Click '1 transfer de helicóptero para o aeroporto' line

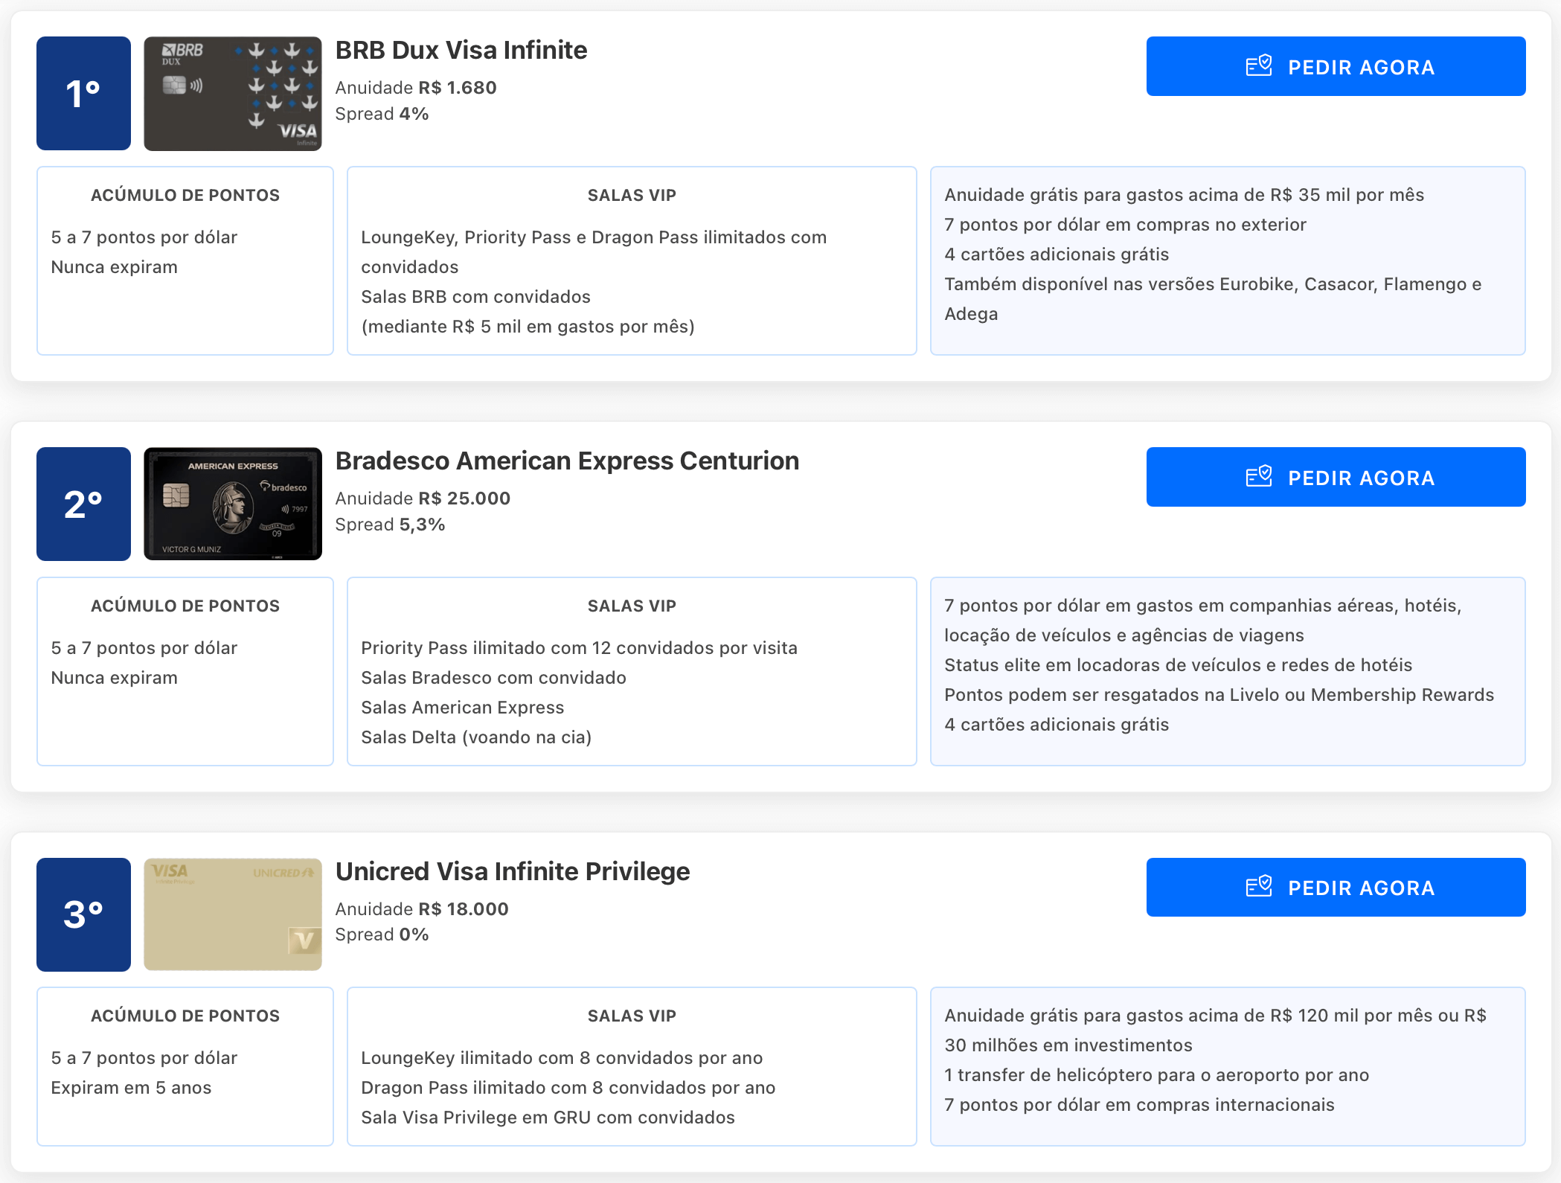pos(1156,1075)
